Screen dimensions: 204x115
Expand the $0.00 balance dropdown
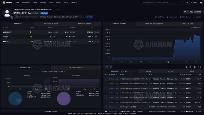(x=193, y=3)
